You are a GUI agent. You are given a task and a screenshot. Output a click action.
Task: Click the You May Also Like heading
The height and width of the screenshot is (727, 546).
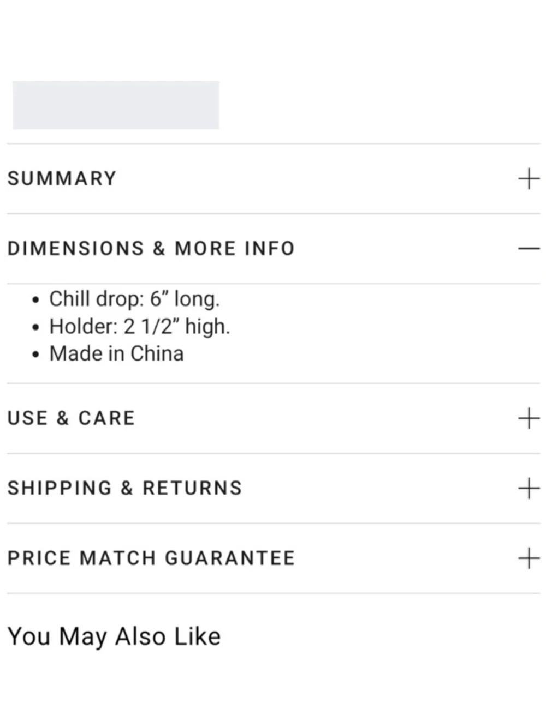[114, 637]
